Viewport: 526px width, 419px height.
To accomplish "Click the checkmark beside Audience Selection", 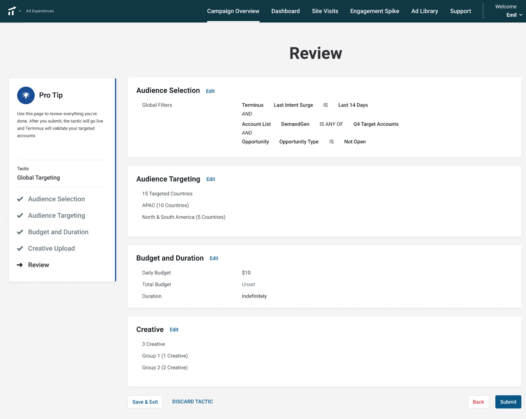I will (20, 199).
